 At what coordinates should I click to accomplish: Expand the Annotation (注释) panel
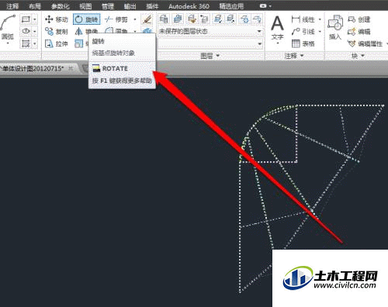tap(295, 56)
